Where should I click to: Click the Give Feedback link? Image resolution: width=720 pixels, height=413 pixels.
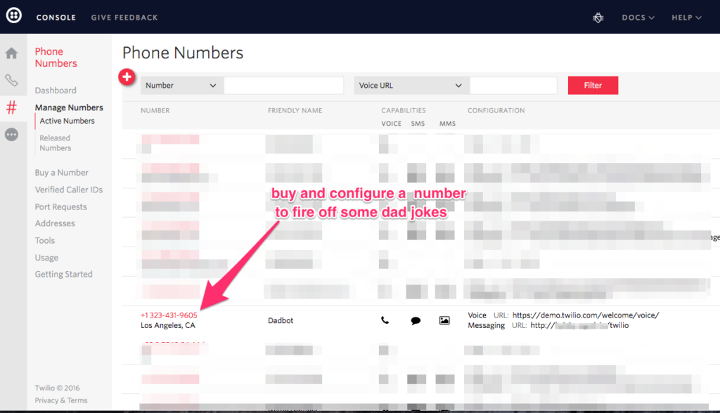click(124, 17)
